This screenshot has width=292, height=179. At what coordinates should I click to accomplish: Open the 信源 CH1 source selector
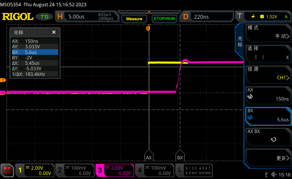coord(268,74)
